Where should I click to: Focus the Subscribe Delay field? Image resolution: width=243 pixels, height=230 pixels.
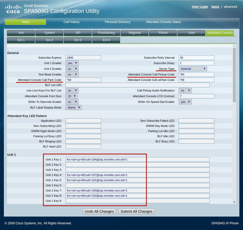coord(196,63)
